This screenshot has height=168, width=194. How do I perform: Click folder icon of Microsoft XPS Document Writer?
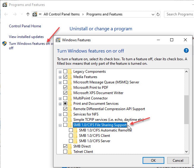(70, 93)
